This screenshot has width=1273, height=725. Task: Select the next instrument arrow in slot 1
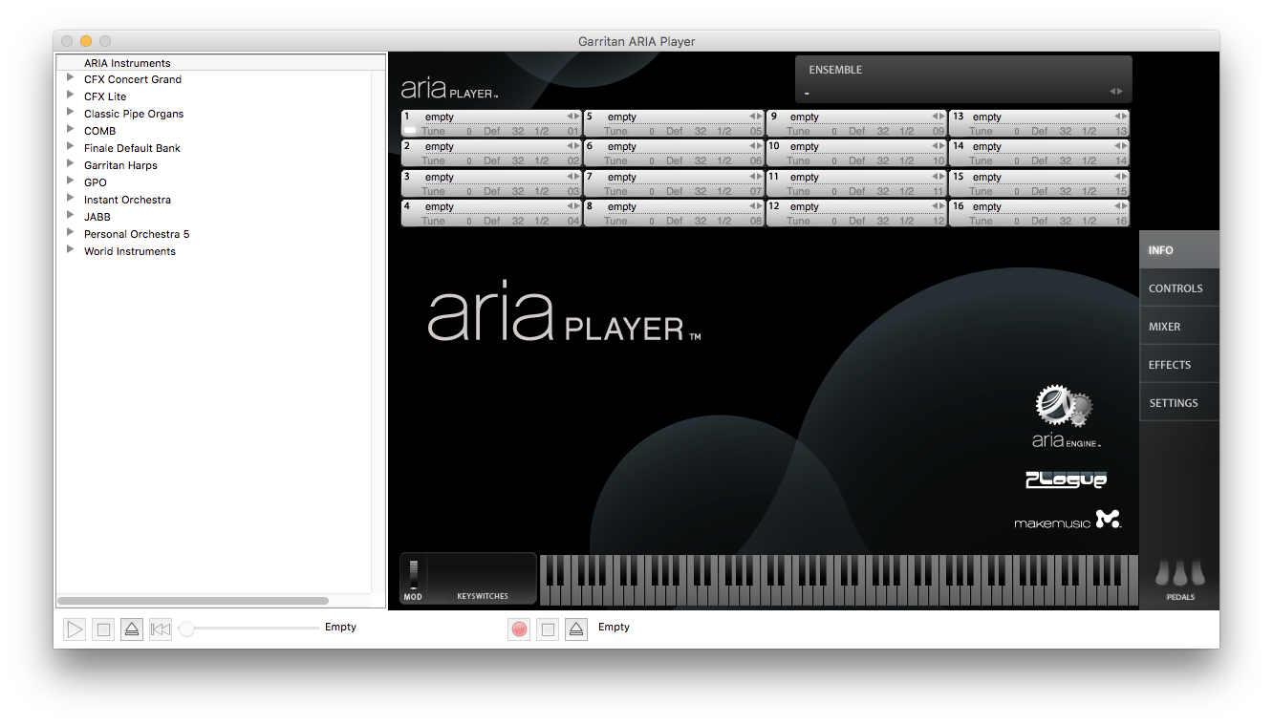coord(575,117)
